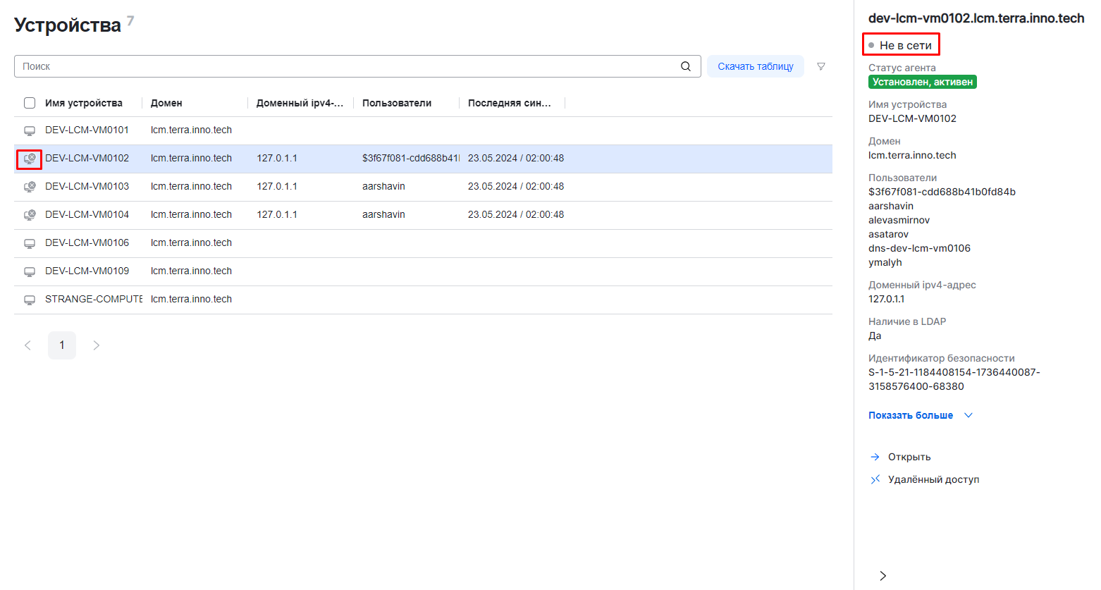Click the search magnifier icon

coord(685,66)
